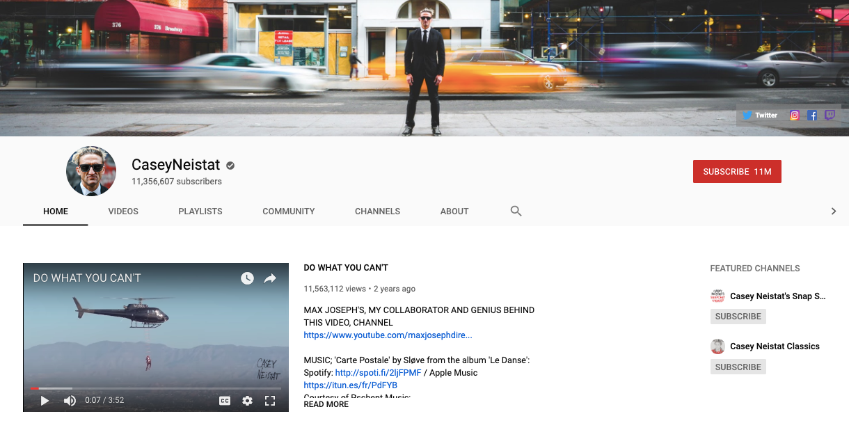Screen dimensions: 849x423
Task: Open the video player settings gear
Action: [247, 401]
